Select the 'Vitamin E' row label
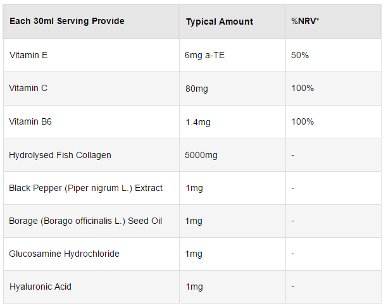 [28, 55]
